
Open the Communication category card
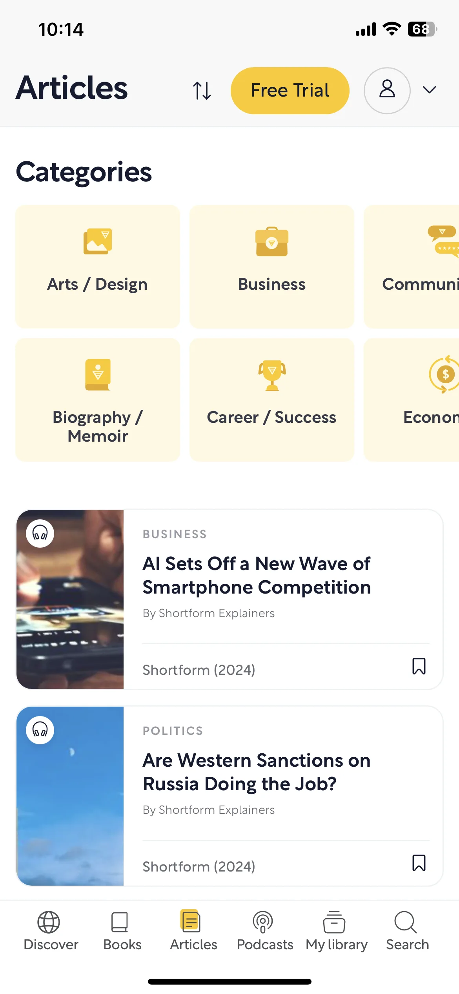pos(412,267)
